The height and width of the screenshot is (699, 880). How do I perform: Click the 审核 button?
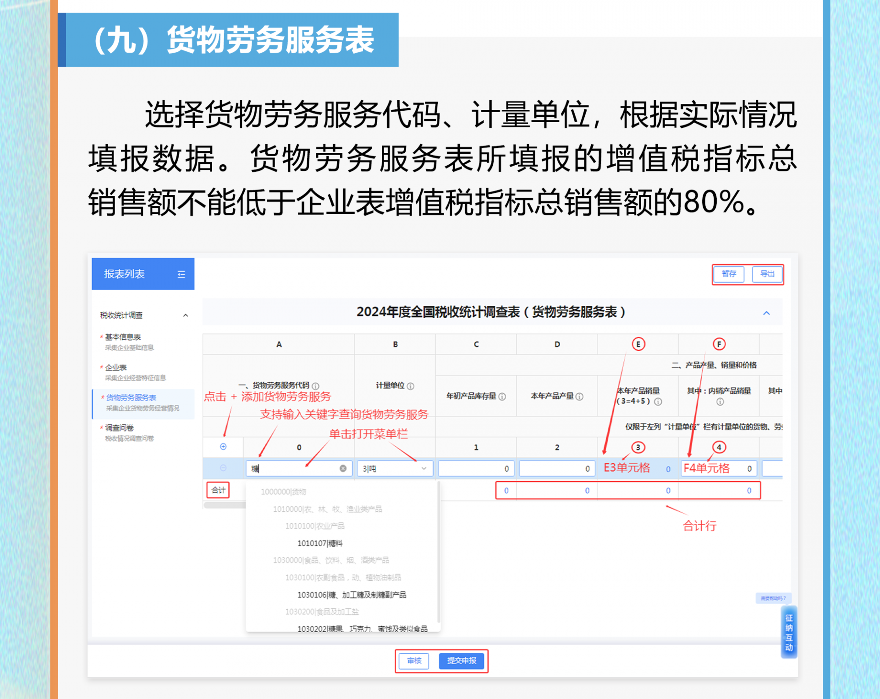414,661
